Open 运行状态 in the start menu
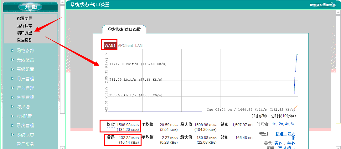This screenshot has height=149, width=341. tap(24, 26)
